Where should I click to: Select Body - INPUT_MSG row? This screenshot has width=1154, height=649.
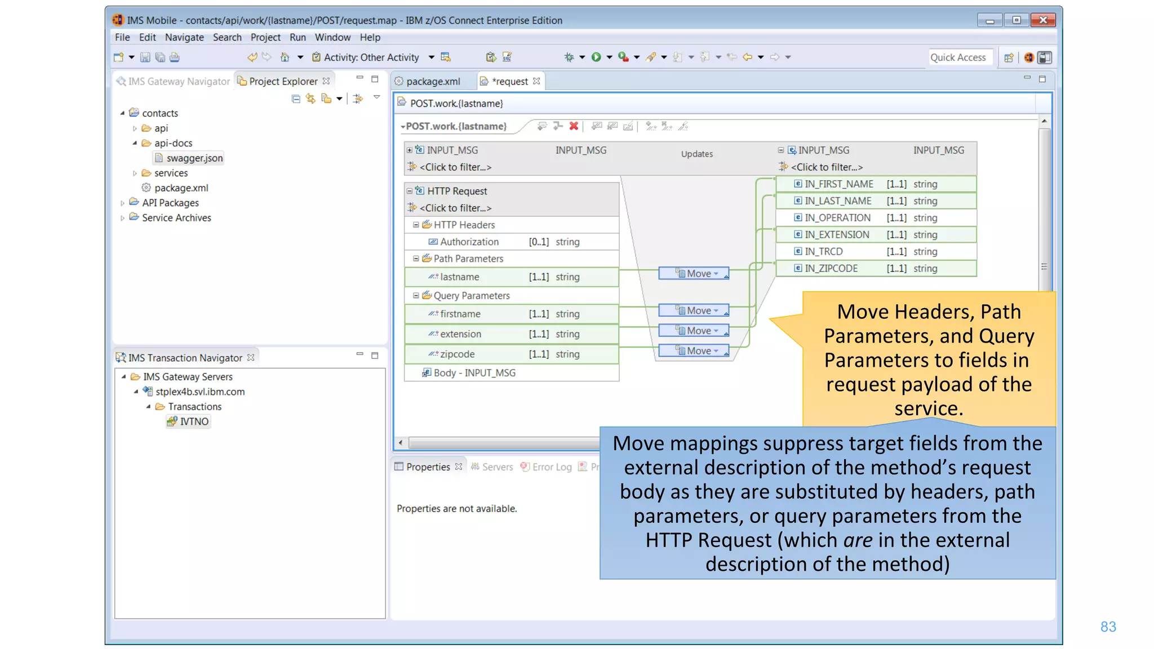click(x=512, y=373)
